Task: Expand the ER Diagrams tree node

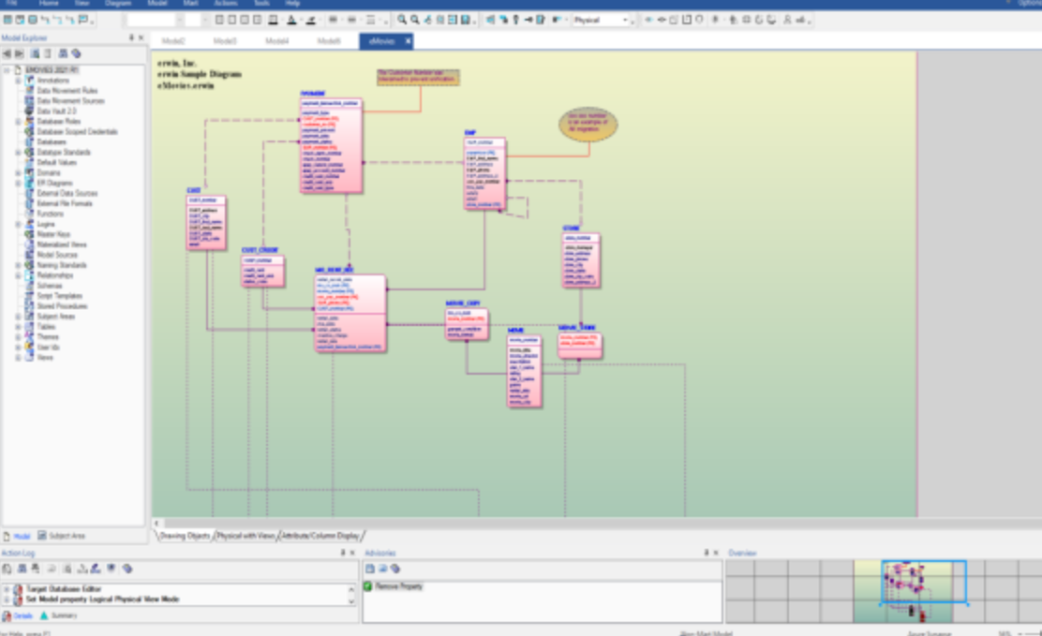Action: [x=19, y=183]
